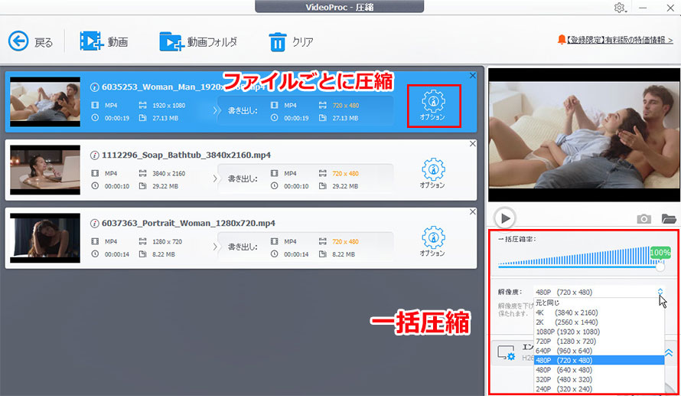The height and width of the screenshot is (396, 681).
Task: Select thumbnail of 1112296_Soap_Bathtub video
Action: [45, 170]
